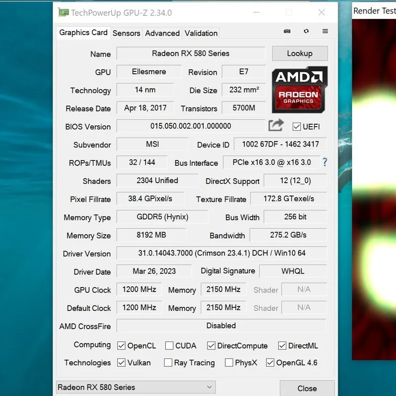Close the GPU-Z window with X

pos(322,12)
